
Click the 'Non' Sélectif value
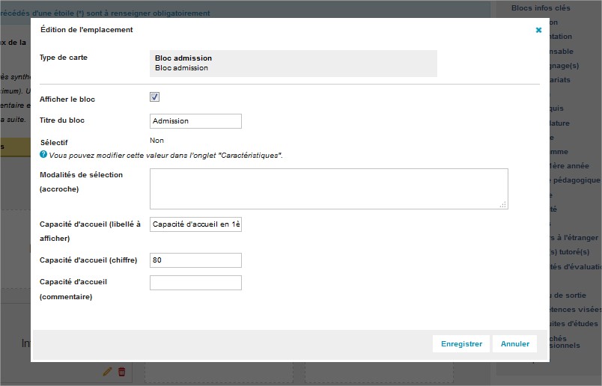point(156,141)
